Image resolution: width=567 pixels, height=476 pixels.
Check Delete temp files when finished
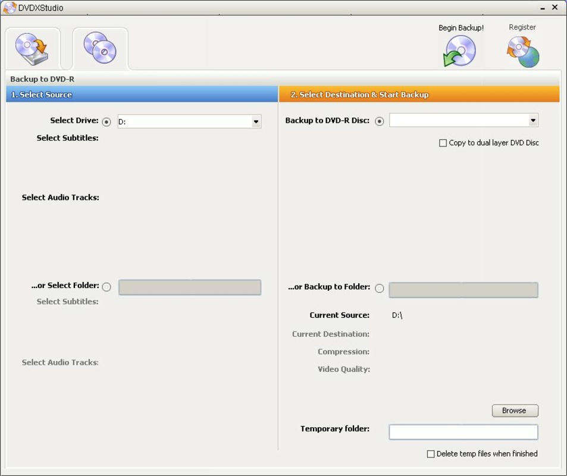[431, 454]
